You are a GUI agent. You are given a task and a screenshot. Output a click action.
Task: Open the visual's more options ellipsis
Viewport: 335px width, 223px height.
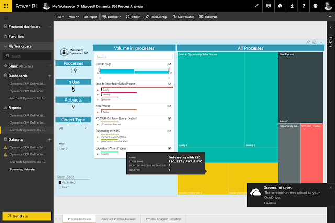pyautogui.click(x=320, y=42)
